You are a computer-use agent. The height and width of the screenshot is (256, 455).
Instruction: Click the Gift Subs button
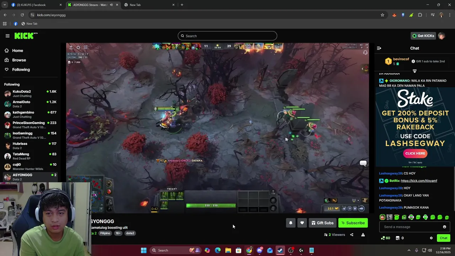322,223
